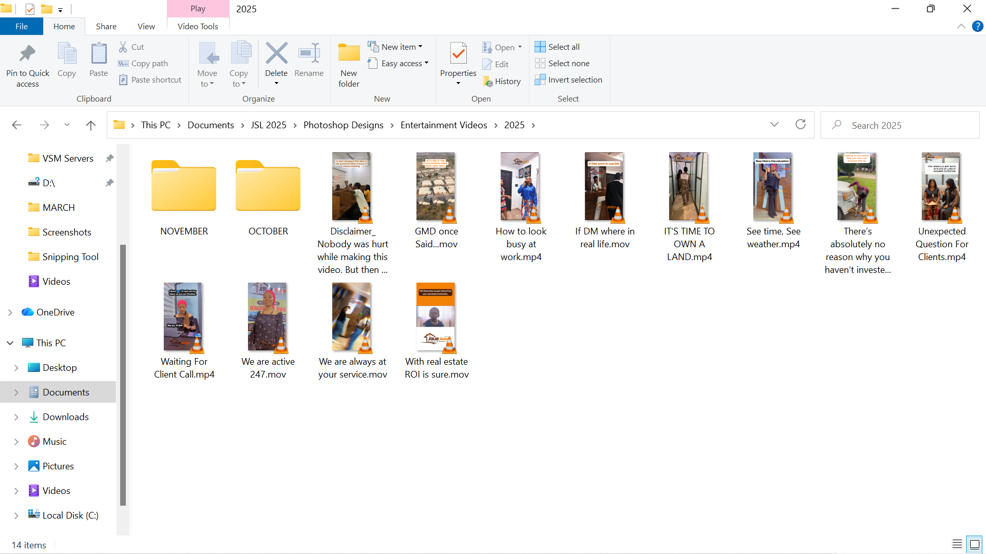Go to Entertainment Videos breadcrumb
The width and height of the screenshot is (986, 554).
click(444, 125)
